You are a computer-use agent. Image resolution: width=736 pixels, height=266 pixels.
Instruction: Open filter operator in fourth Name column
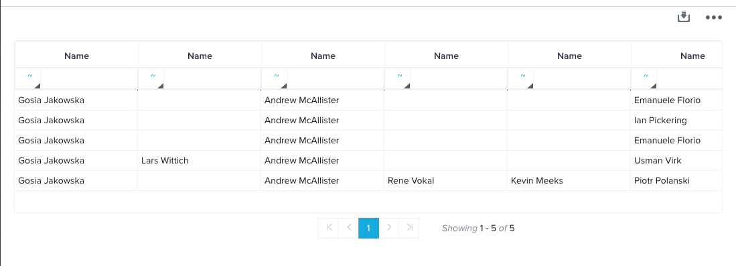398,78
